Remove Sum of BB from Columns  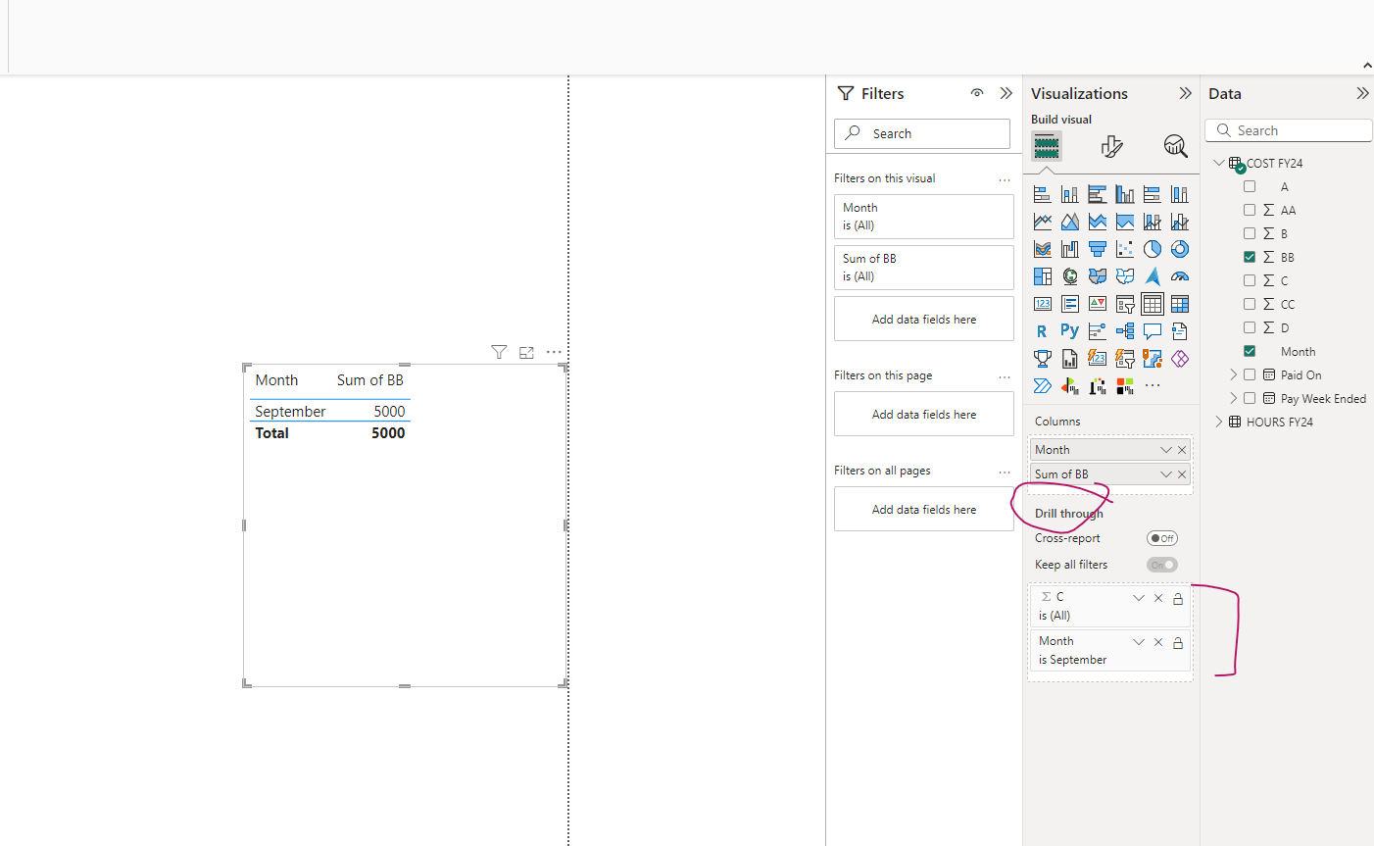[1182, 474]
